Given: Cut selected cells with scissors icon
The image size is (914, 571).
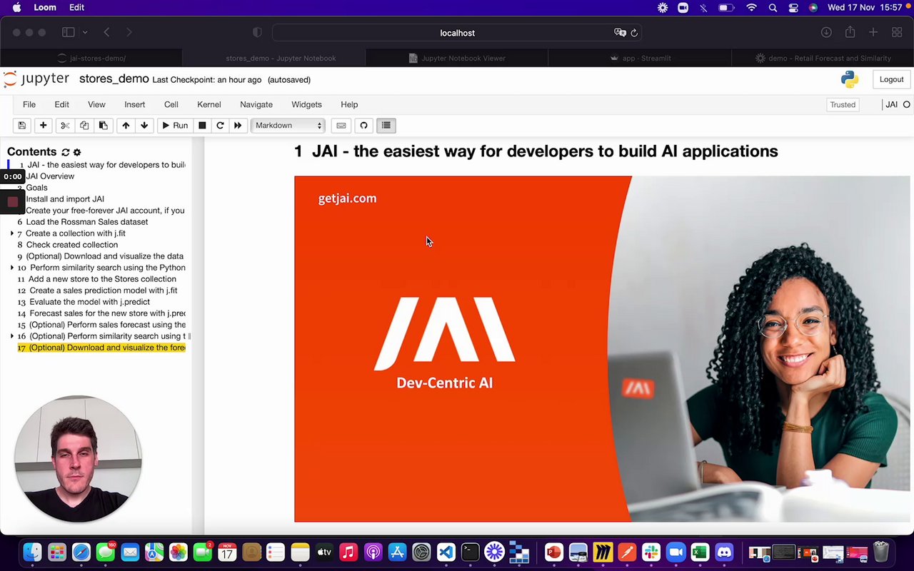Looking at the screenshot, I should tap(65, 126).
